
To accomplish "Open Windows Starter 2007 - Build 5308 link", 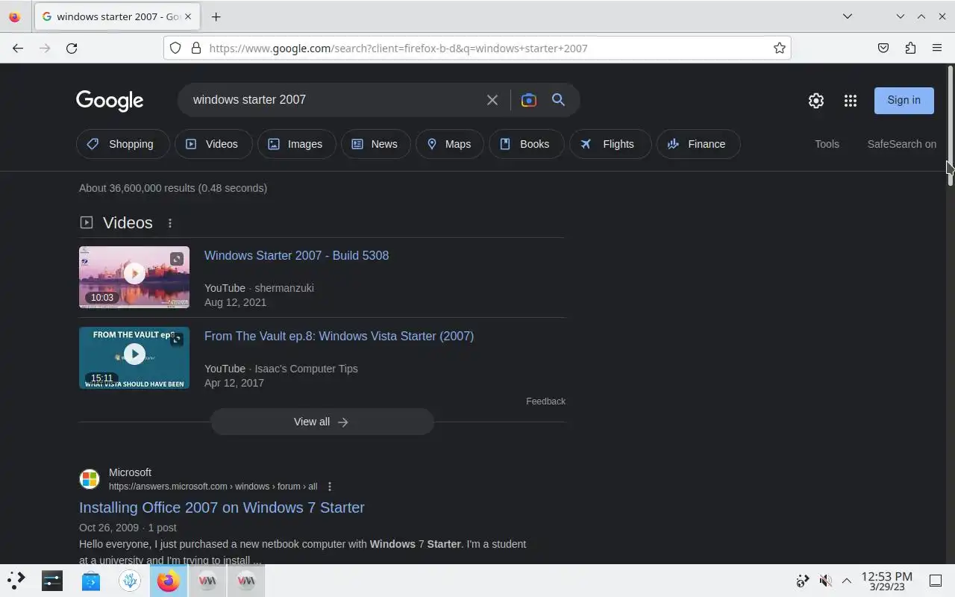I will click(296, 255).
